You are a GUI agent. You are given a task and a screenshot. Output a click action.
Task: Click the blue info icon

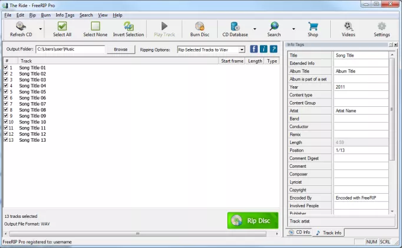click(x=263, y=49)
